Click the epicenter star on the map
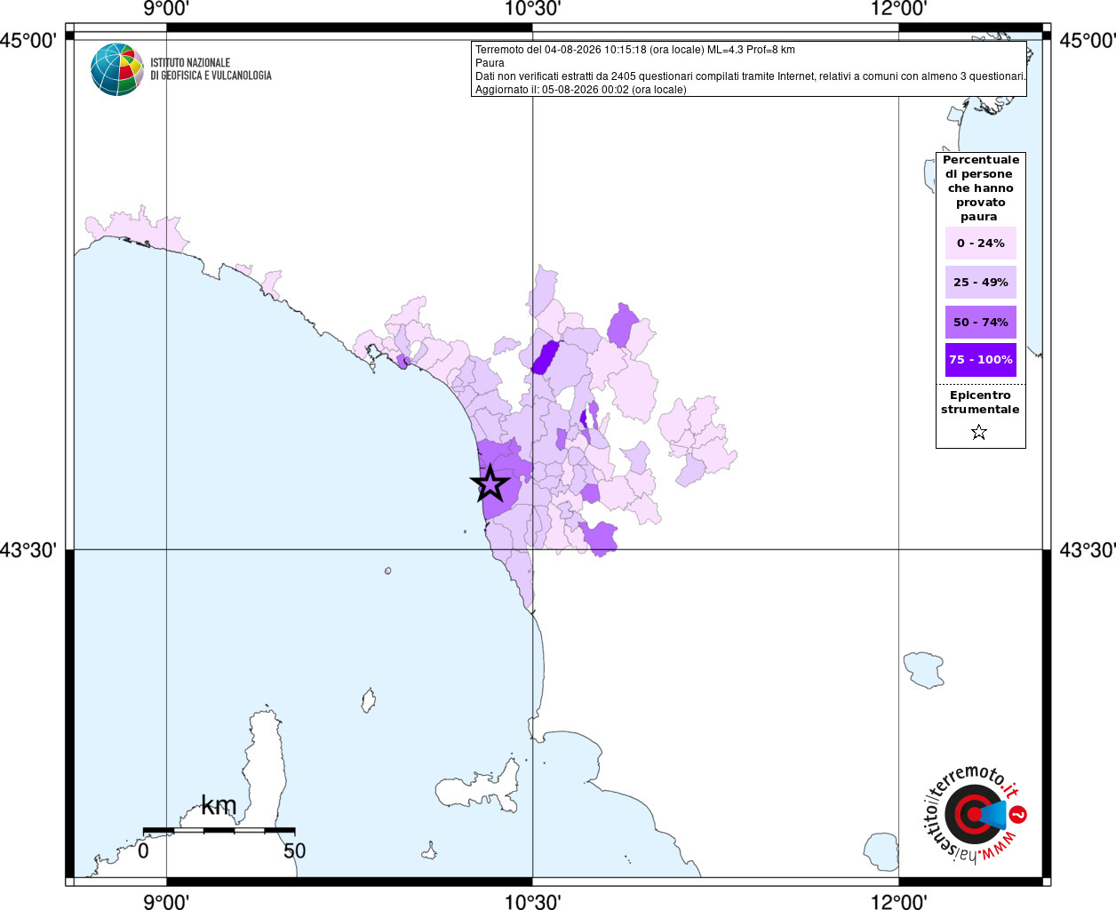Image resolution: width=1116 pixels, height=910 pixels. coord(490,484)
